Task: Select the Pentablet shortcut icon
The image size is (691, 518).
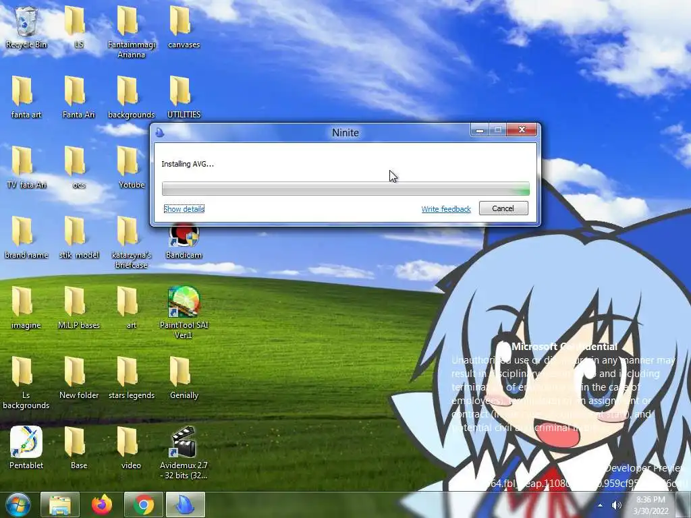Action: (26, 448)
